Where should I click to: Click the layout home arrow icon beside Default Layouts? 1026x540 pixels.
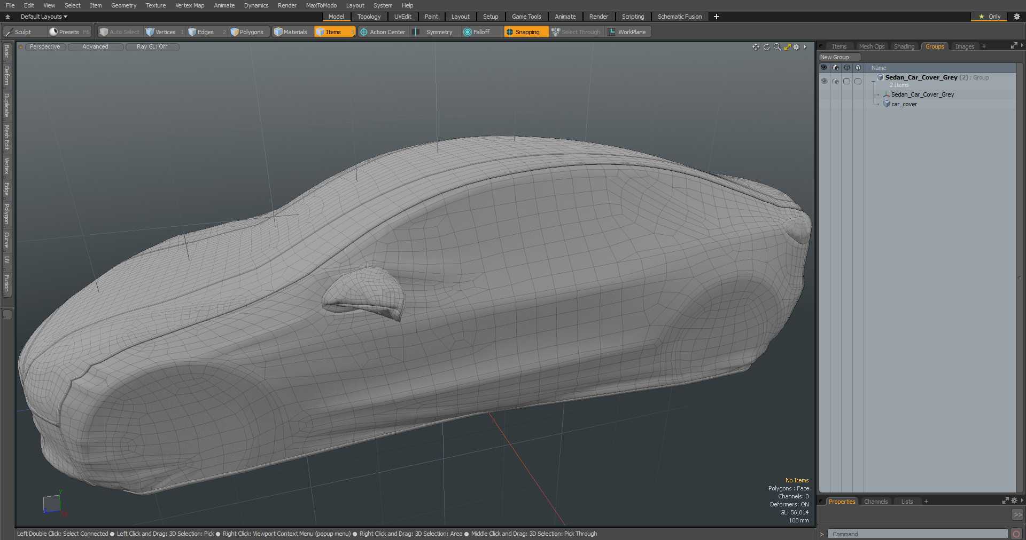pyautogui.click(x=8, y=17)
